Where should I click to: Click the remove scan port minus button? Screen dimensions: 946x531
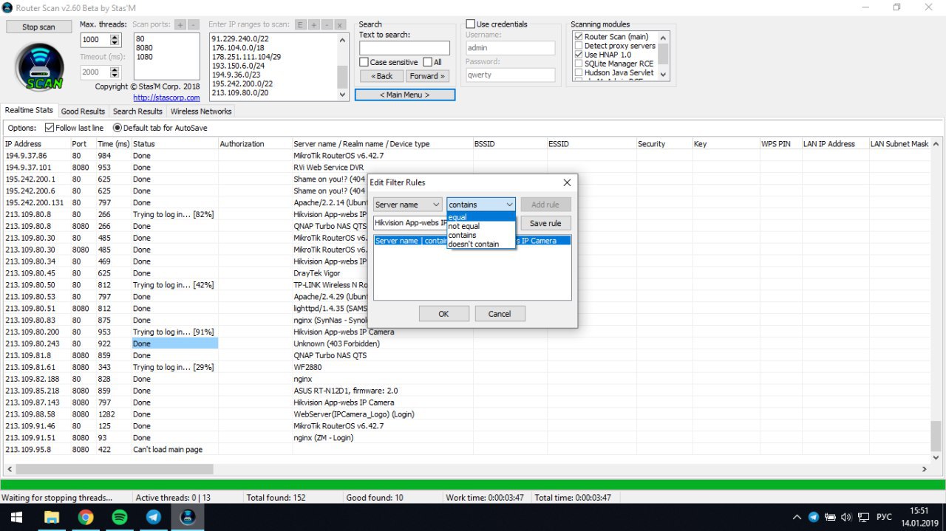194,25
